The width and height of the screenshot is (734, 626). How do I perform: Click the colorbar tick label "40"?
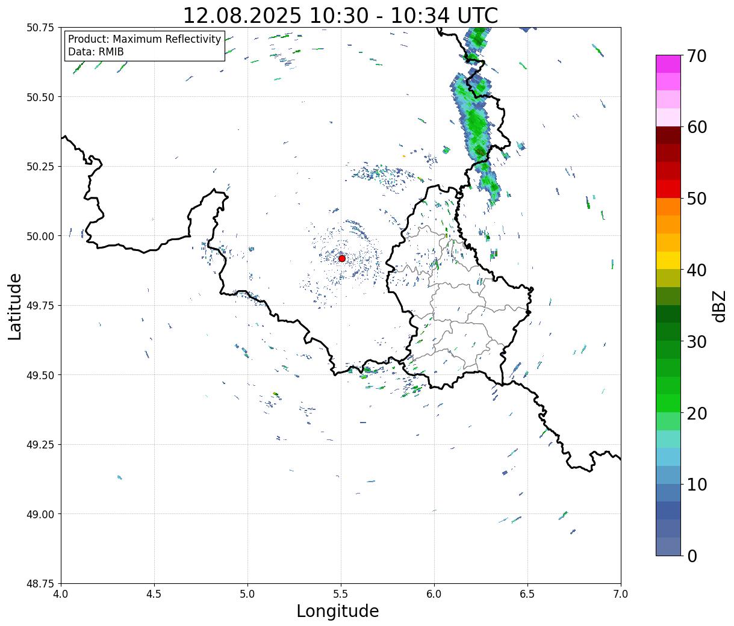[x=696, y=270]
